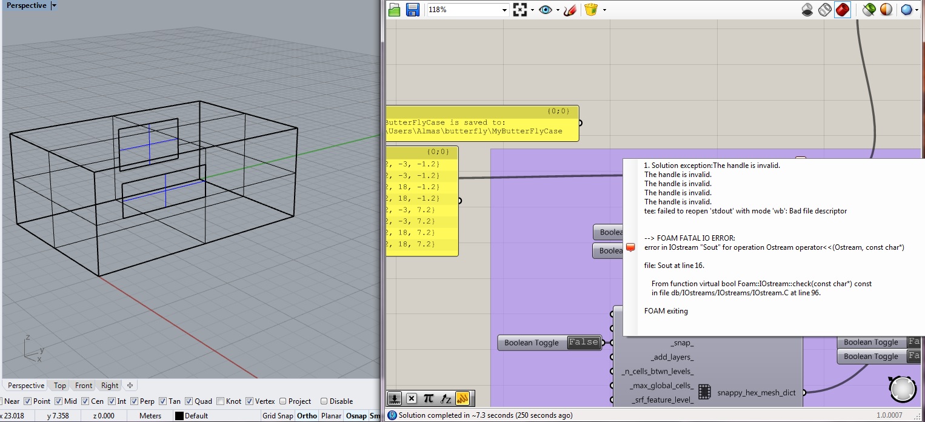The image size is (925, 422).
Task: Save the Grasshopper document with the floppy icon
Action: point(413,10)
